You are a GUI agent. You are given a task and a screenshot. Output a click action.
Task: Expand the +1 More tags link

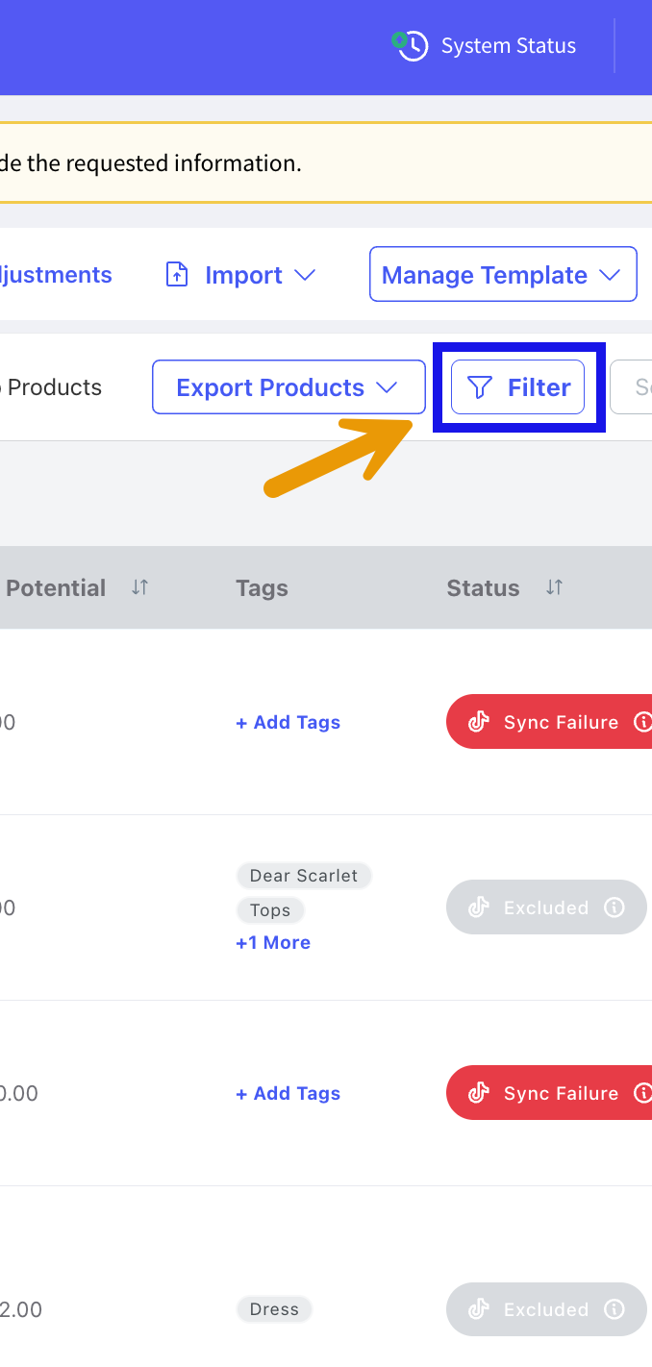tap(273, 943)
